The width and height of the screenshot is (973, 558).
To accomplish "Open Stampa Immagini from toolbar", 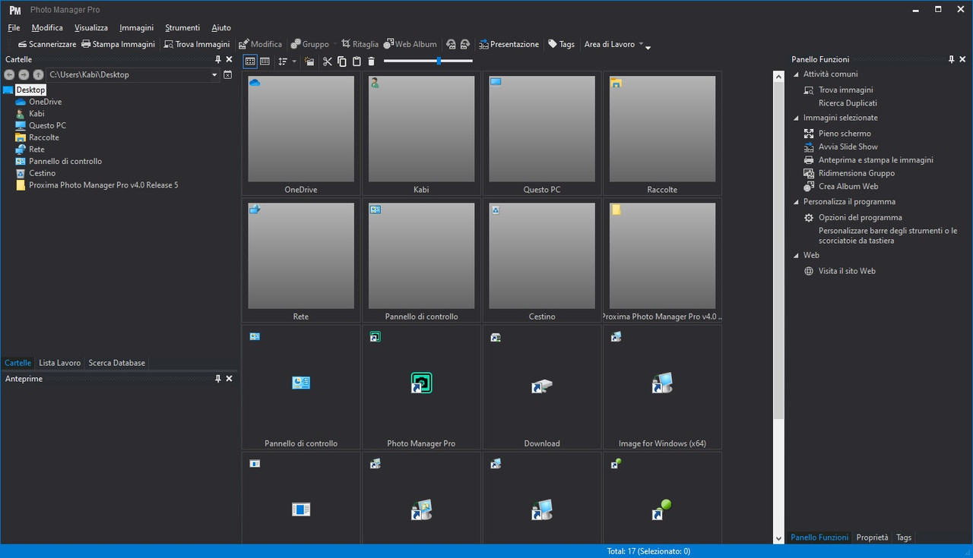I will click(118, 44).
